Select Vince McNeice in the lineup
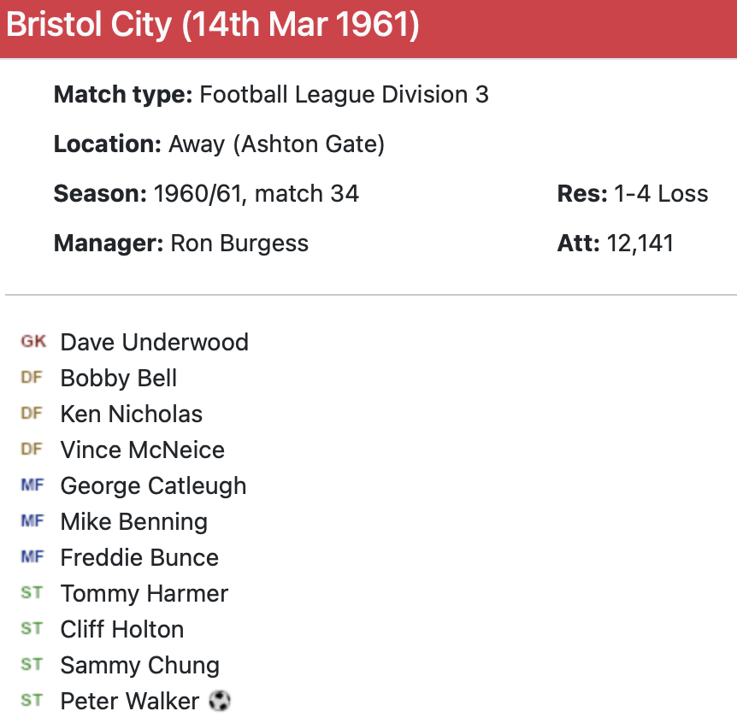Viewport: 737px width, 723px height. coord(142,450)
